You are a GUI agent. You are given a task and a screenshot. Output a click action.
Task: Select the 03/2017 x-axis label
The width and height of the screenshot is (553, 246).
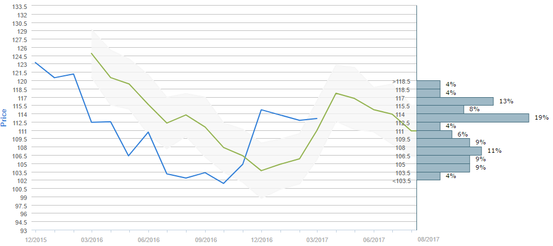(318, 239)
